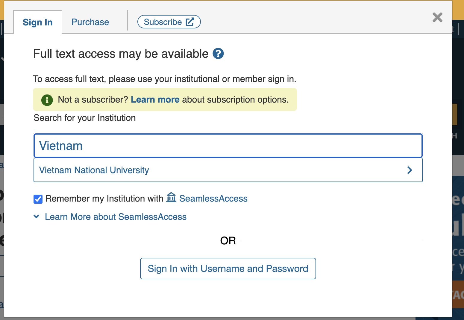
Task: Open the Purchase tab
Action: pos(90,22)
